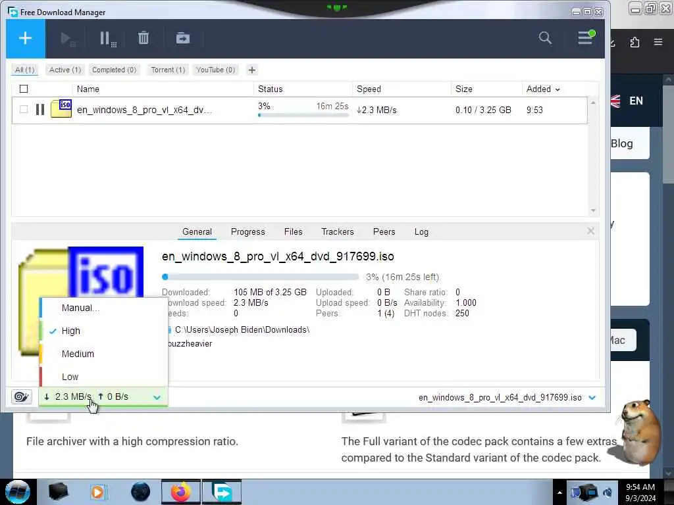
Task: Click the detail panel progress bar
Action: click(x=260, y=277)
